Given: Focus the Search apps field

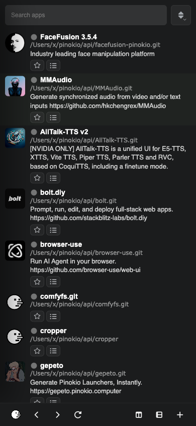Looking at the screenshot, I should pyautogui.click(x=86, y=15).
